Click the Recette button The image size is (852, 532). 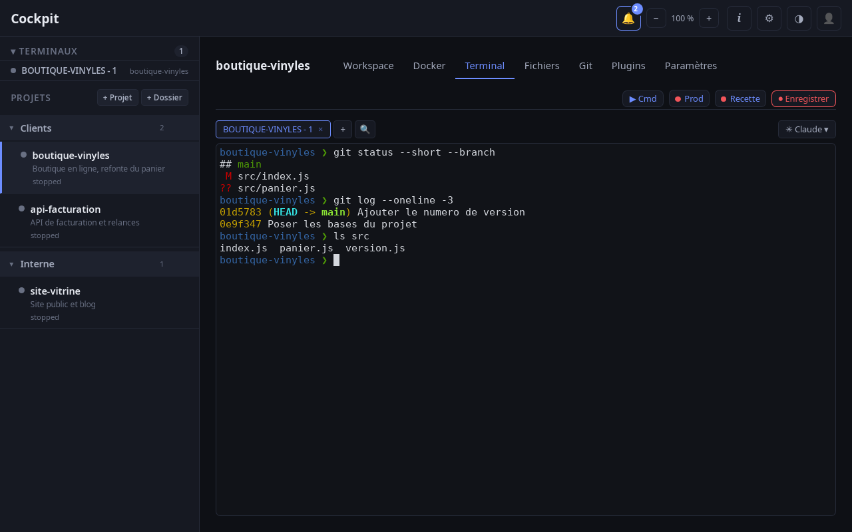[740, 98]
